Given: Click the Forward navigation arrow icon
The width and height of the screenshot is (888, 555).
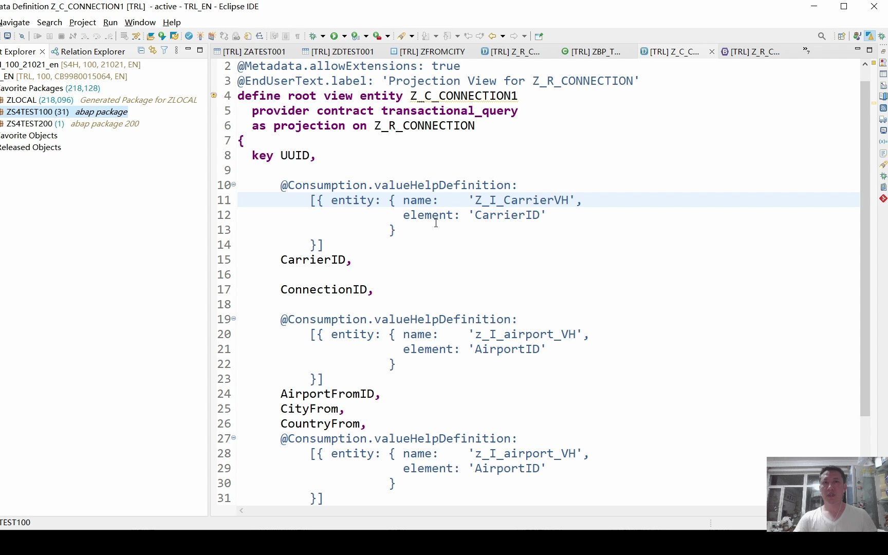Looking at the screenshot, I should (x=514, y=36).
